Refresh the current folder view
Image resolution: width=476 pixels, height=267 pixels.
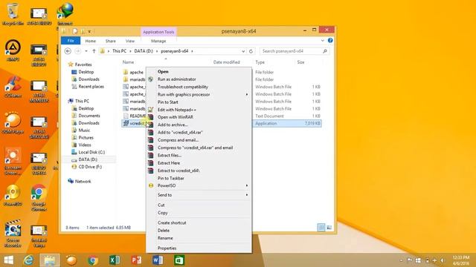(x=251, y=51)
